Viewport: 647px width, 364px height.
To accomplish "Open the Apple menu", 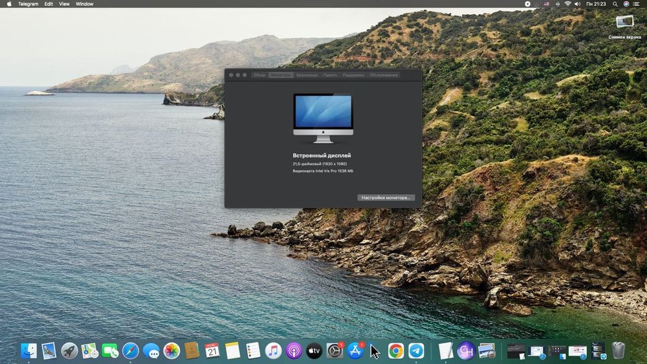I will click(8, 4).
